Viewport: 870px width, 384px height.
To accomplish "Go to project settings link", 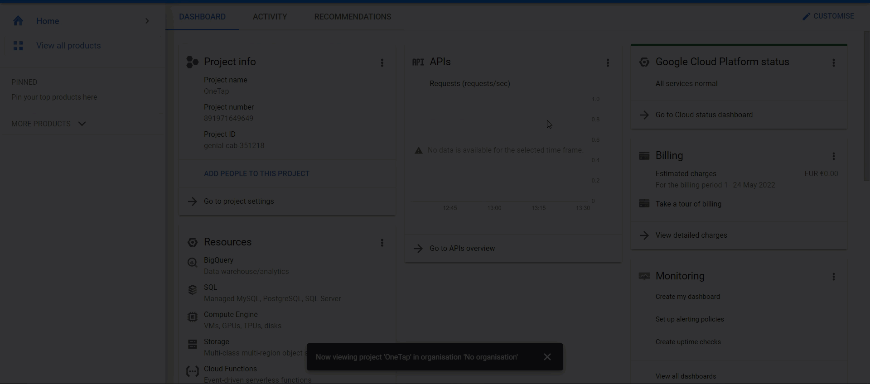I will click(239, 202).
